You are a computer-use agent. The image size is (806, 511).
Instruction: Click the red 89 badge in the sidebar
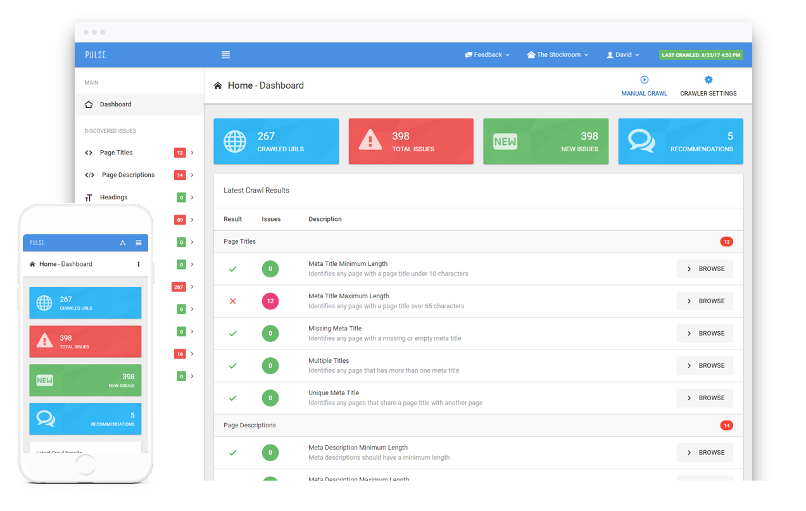click(180, 220)
